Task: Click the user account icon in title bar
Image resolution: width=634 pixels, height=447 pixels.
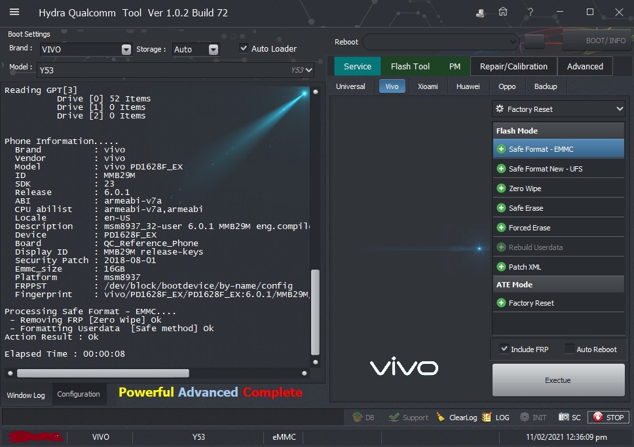Action: click(x=480, y=13)
